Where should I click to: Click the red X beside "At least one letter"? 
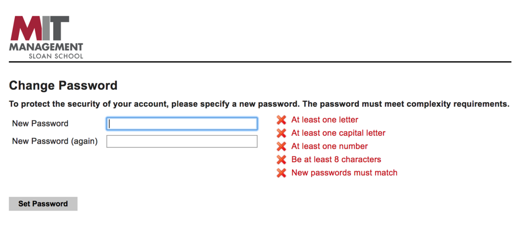(281, 120)
